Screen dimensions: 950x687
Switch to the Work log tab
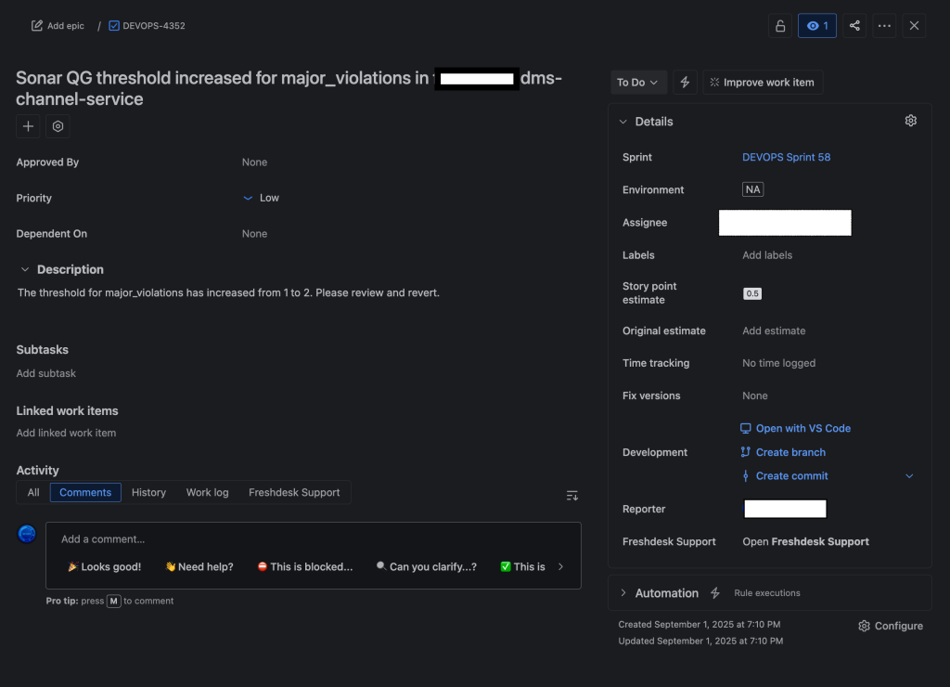click(207, 492)
